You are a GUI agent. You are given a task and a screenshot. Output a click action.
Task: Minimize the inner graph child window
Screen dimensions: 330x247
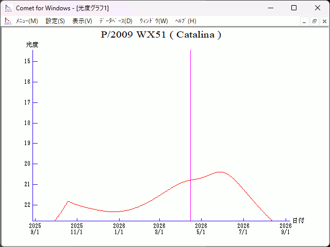coord(304,21)
